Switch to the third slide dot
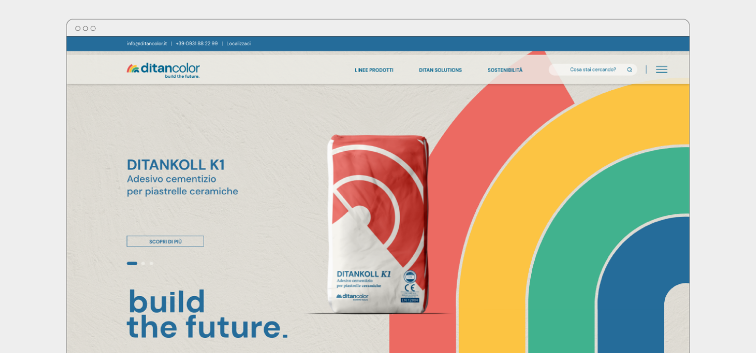The image size is (756, 353). tap(151, 263)
